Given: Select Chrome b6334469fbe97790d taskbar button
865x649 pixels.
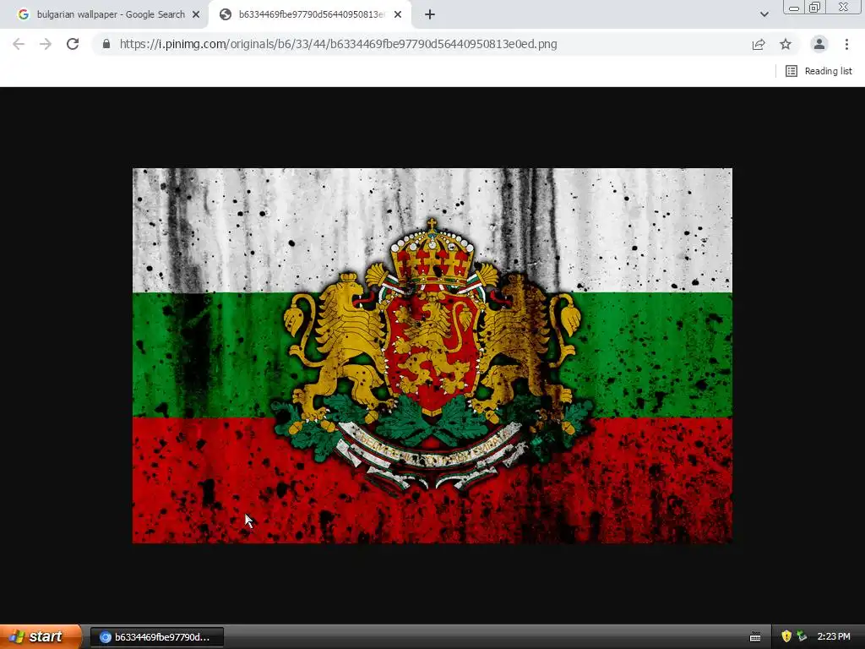Looking at the screenshot, I should pos(156,637).
